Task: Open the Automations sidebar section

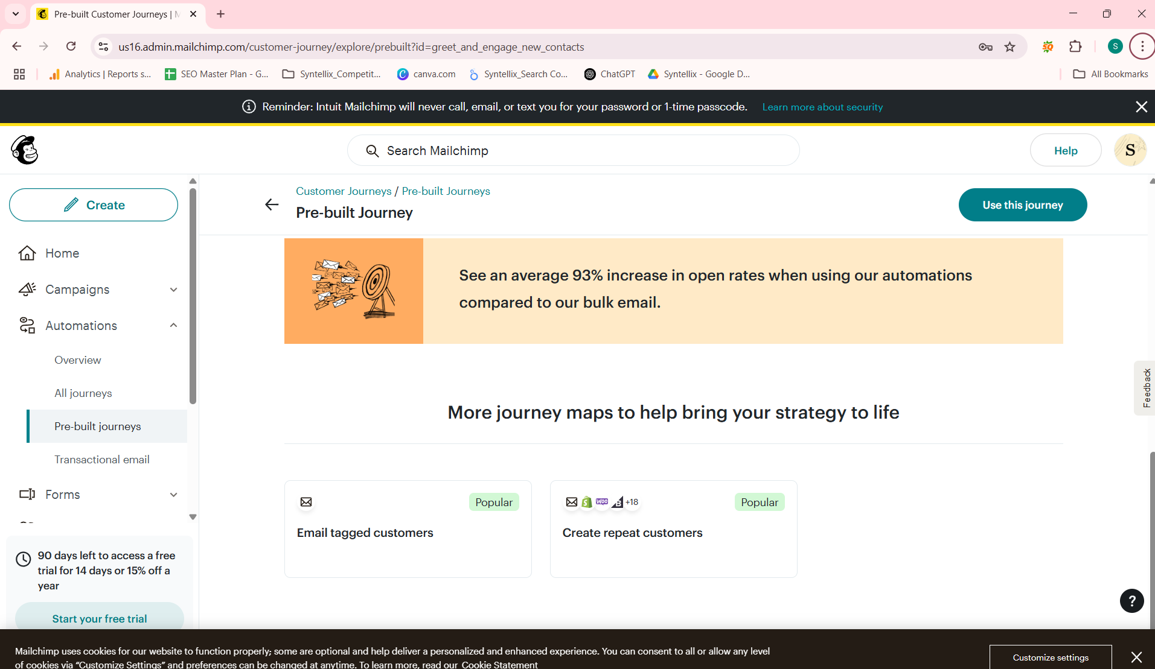Action: [81, 326]
